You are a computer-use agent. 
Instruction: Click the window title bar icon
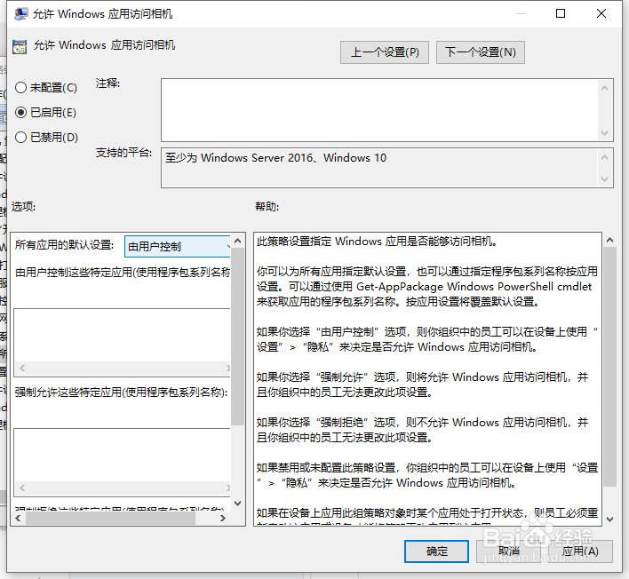tap(20, 13)
